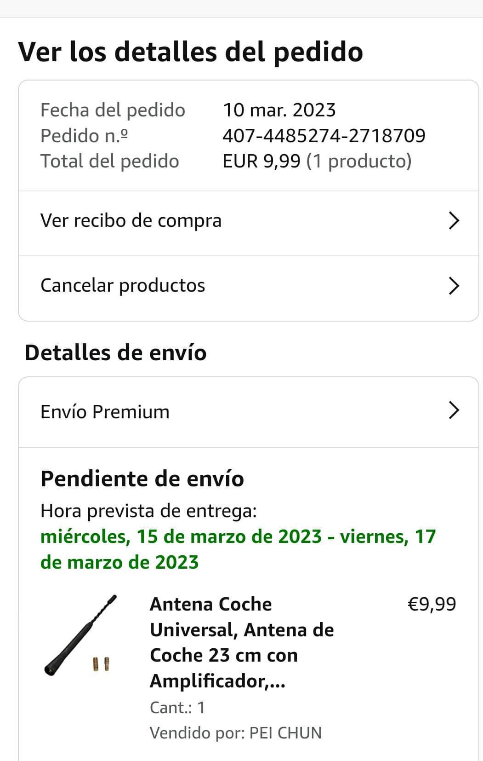483x761 pixels.
Task: Tap the Detalles de envío heading
Action: click(x=115, y=353)
